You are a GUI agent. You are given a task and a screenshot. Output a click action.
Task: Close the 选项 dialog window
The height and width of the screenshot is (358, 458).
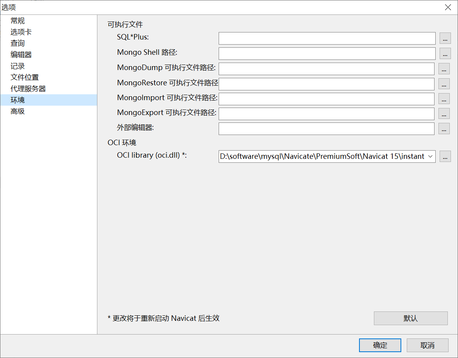pos(448,7)
